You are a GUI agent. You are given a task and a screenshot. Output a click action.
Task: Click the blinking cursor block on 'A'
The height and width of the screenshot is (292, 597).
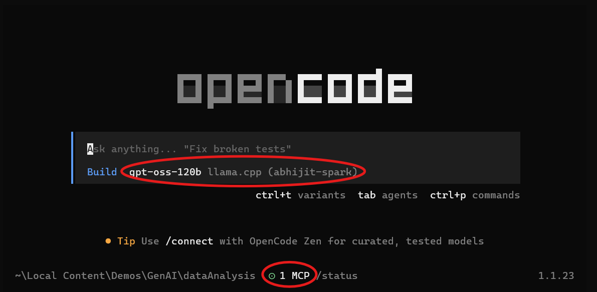pyautogui.click(x=90, y=149)
